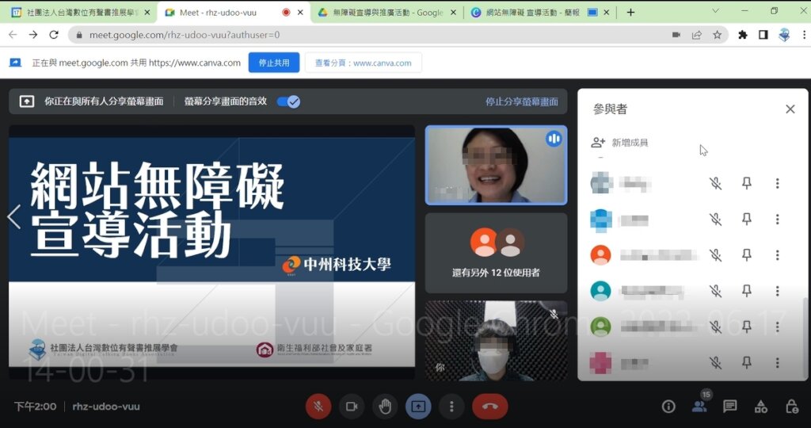Select the speaking participant's video tile
This screenshot has width=811, height=428.
(496, 165)
